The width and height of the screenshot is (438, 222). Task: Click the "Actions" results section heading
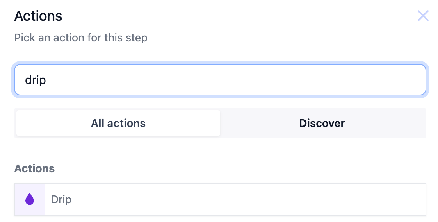pyautogui.click(x=34, y=168)
